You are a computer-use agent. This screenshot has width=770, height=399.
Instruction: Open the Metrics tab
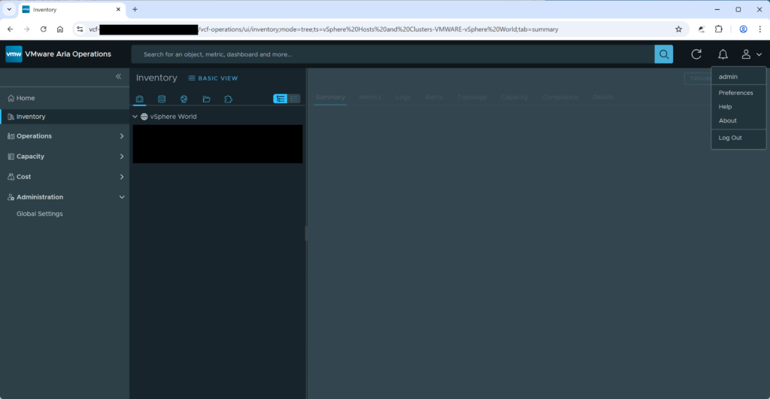pyautogui.click(x=370, y=97)
